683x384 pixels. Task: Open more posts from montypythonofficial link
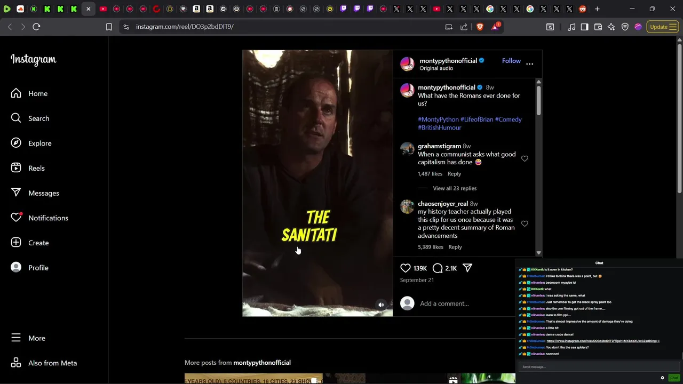(x=262, y=363)
